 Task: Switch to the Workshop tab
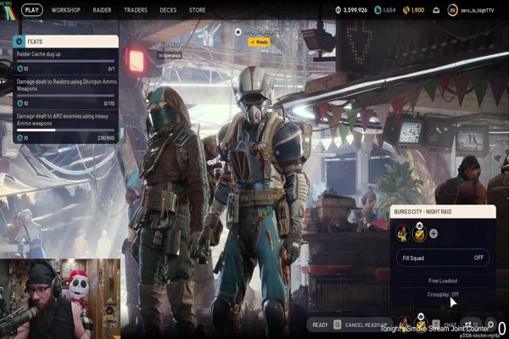66,10
